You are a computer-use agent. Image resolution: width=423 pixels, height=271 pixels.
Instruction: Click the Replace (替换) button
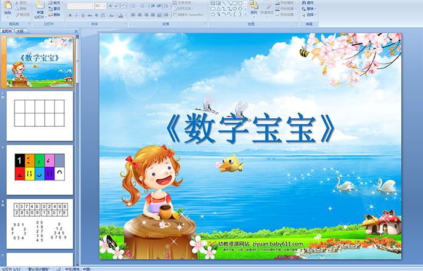pyautogui.click(x=309, y=9)
